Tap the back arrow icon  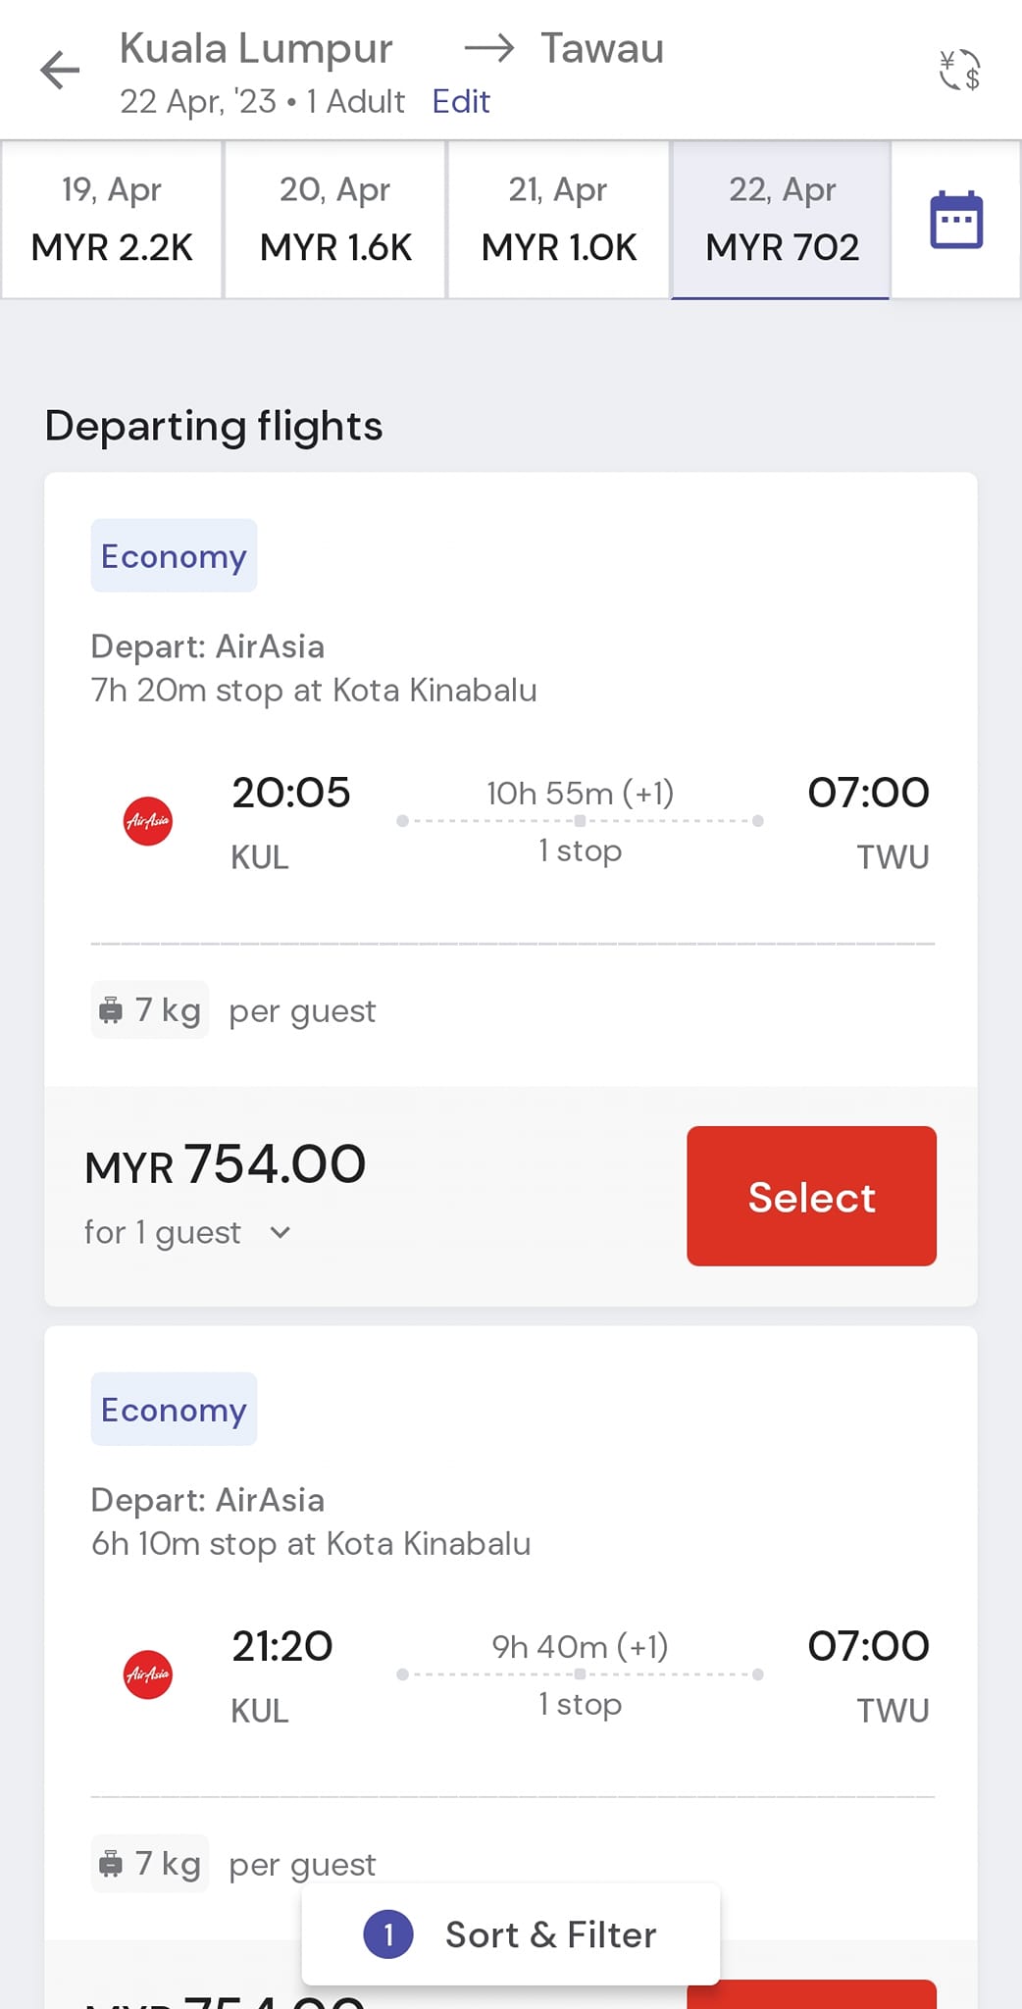pos(60,71)
